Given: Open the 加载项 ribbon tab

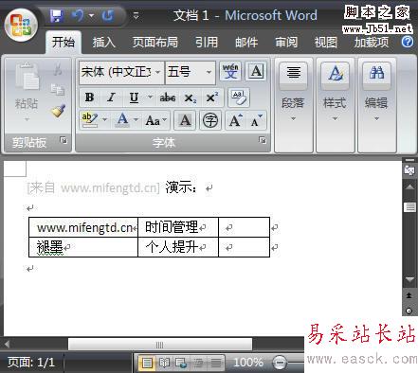Looking at the screenshot, I should point(372,42).
